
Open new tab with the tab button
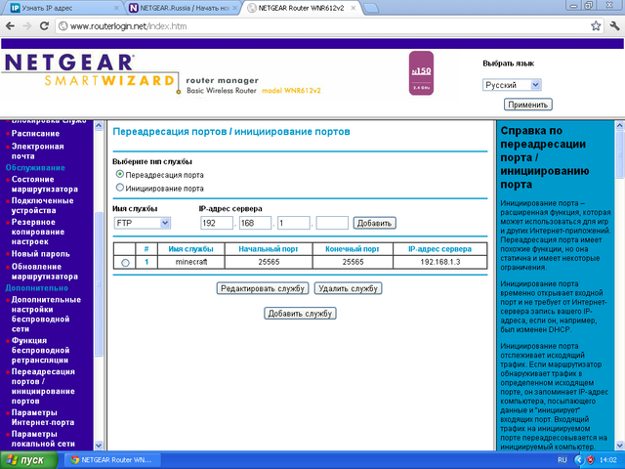[x=371, y=8]
